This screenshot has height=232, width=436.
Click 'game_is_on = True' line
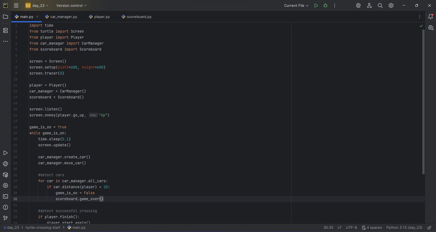pyautogui.click(x=48, y=127)
